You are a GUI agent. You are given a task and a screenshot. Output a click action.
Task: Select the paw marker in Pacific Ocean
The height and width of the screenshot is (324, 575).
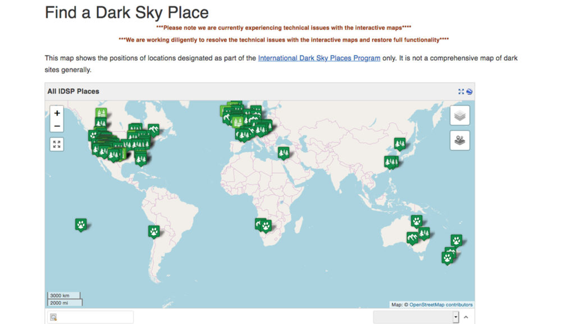coord(81,224)
